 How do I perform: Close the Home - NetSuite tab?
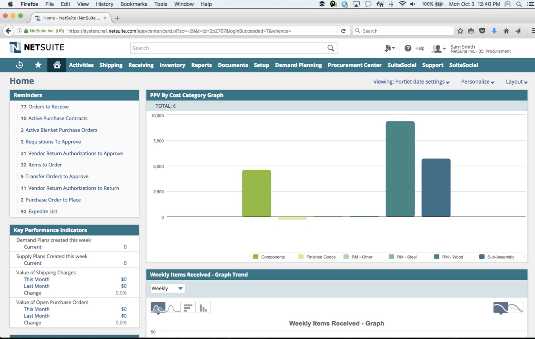[105, 18]
